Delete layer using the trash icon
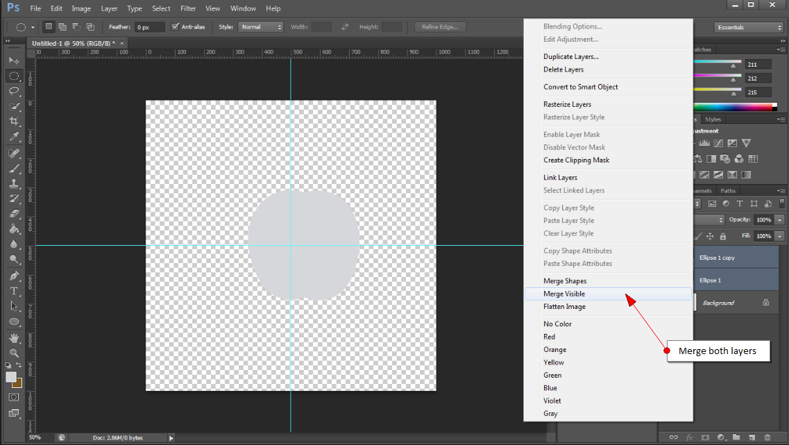This screenshot has height=445, width=789. (767, 437)
